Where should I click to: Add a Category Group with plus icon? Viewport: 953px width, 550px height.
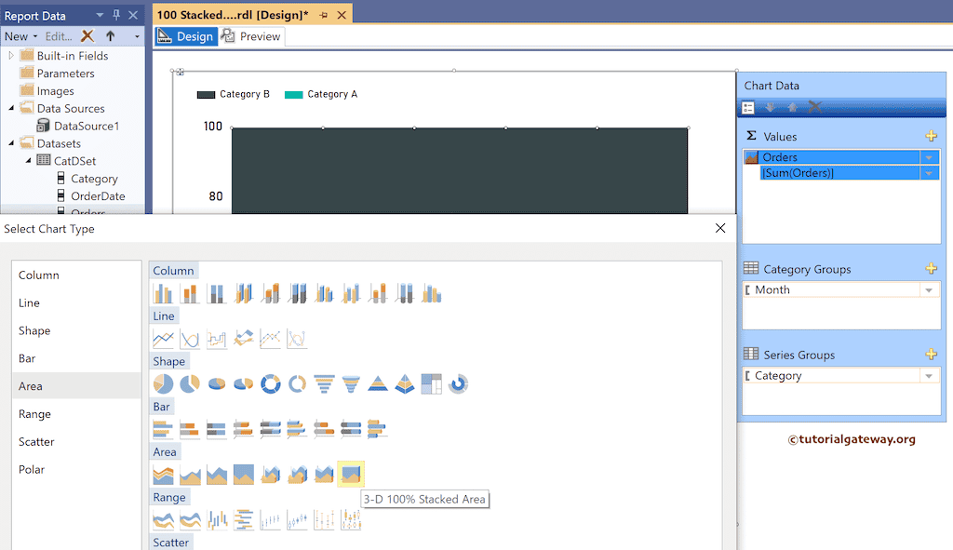931,269
